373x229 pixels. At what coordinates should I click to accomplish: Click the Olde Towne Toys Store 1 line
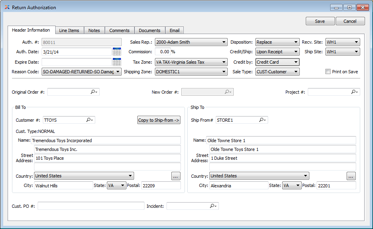pyautogui.click(x=283, y=149)
